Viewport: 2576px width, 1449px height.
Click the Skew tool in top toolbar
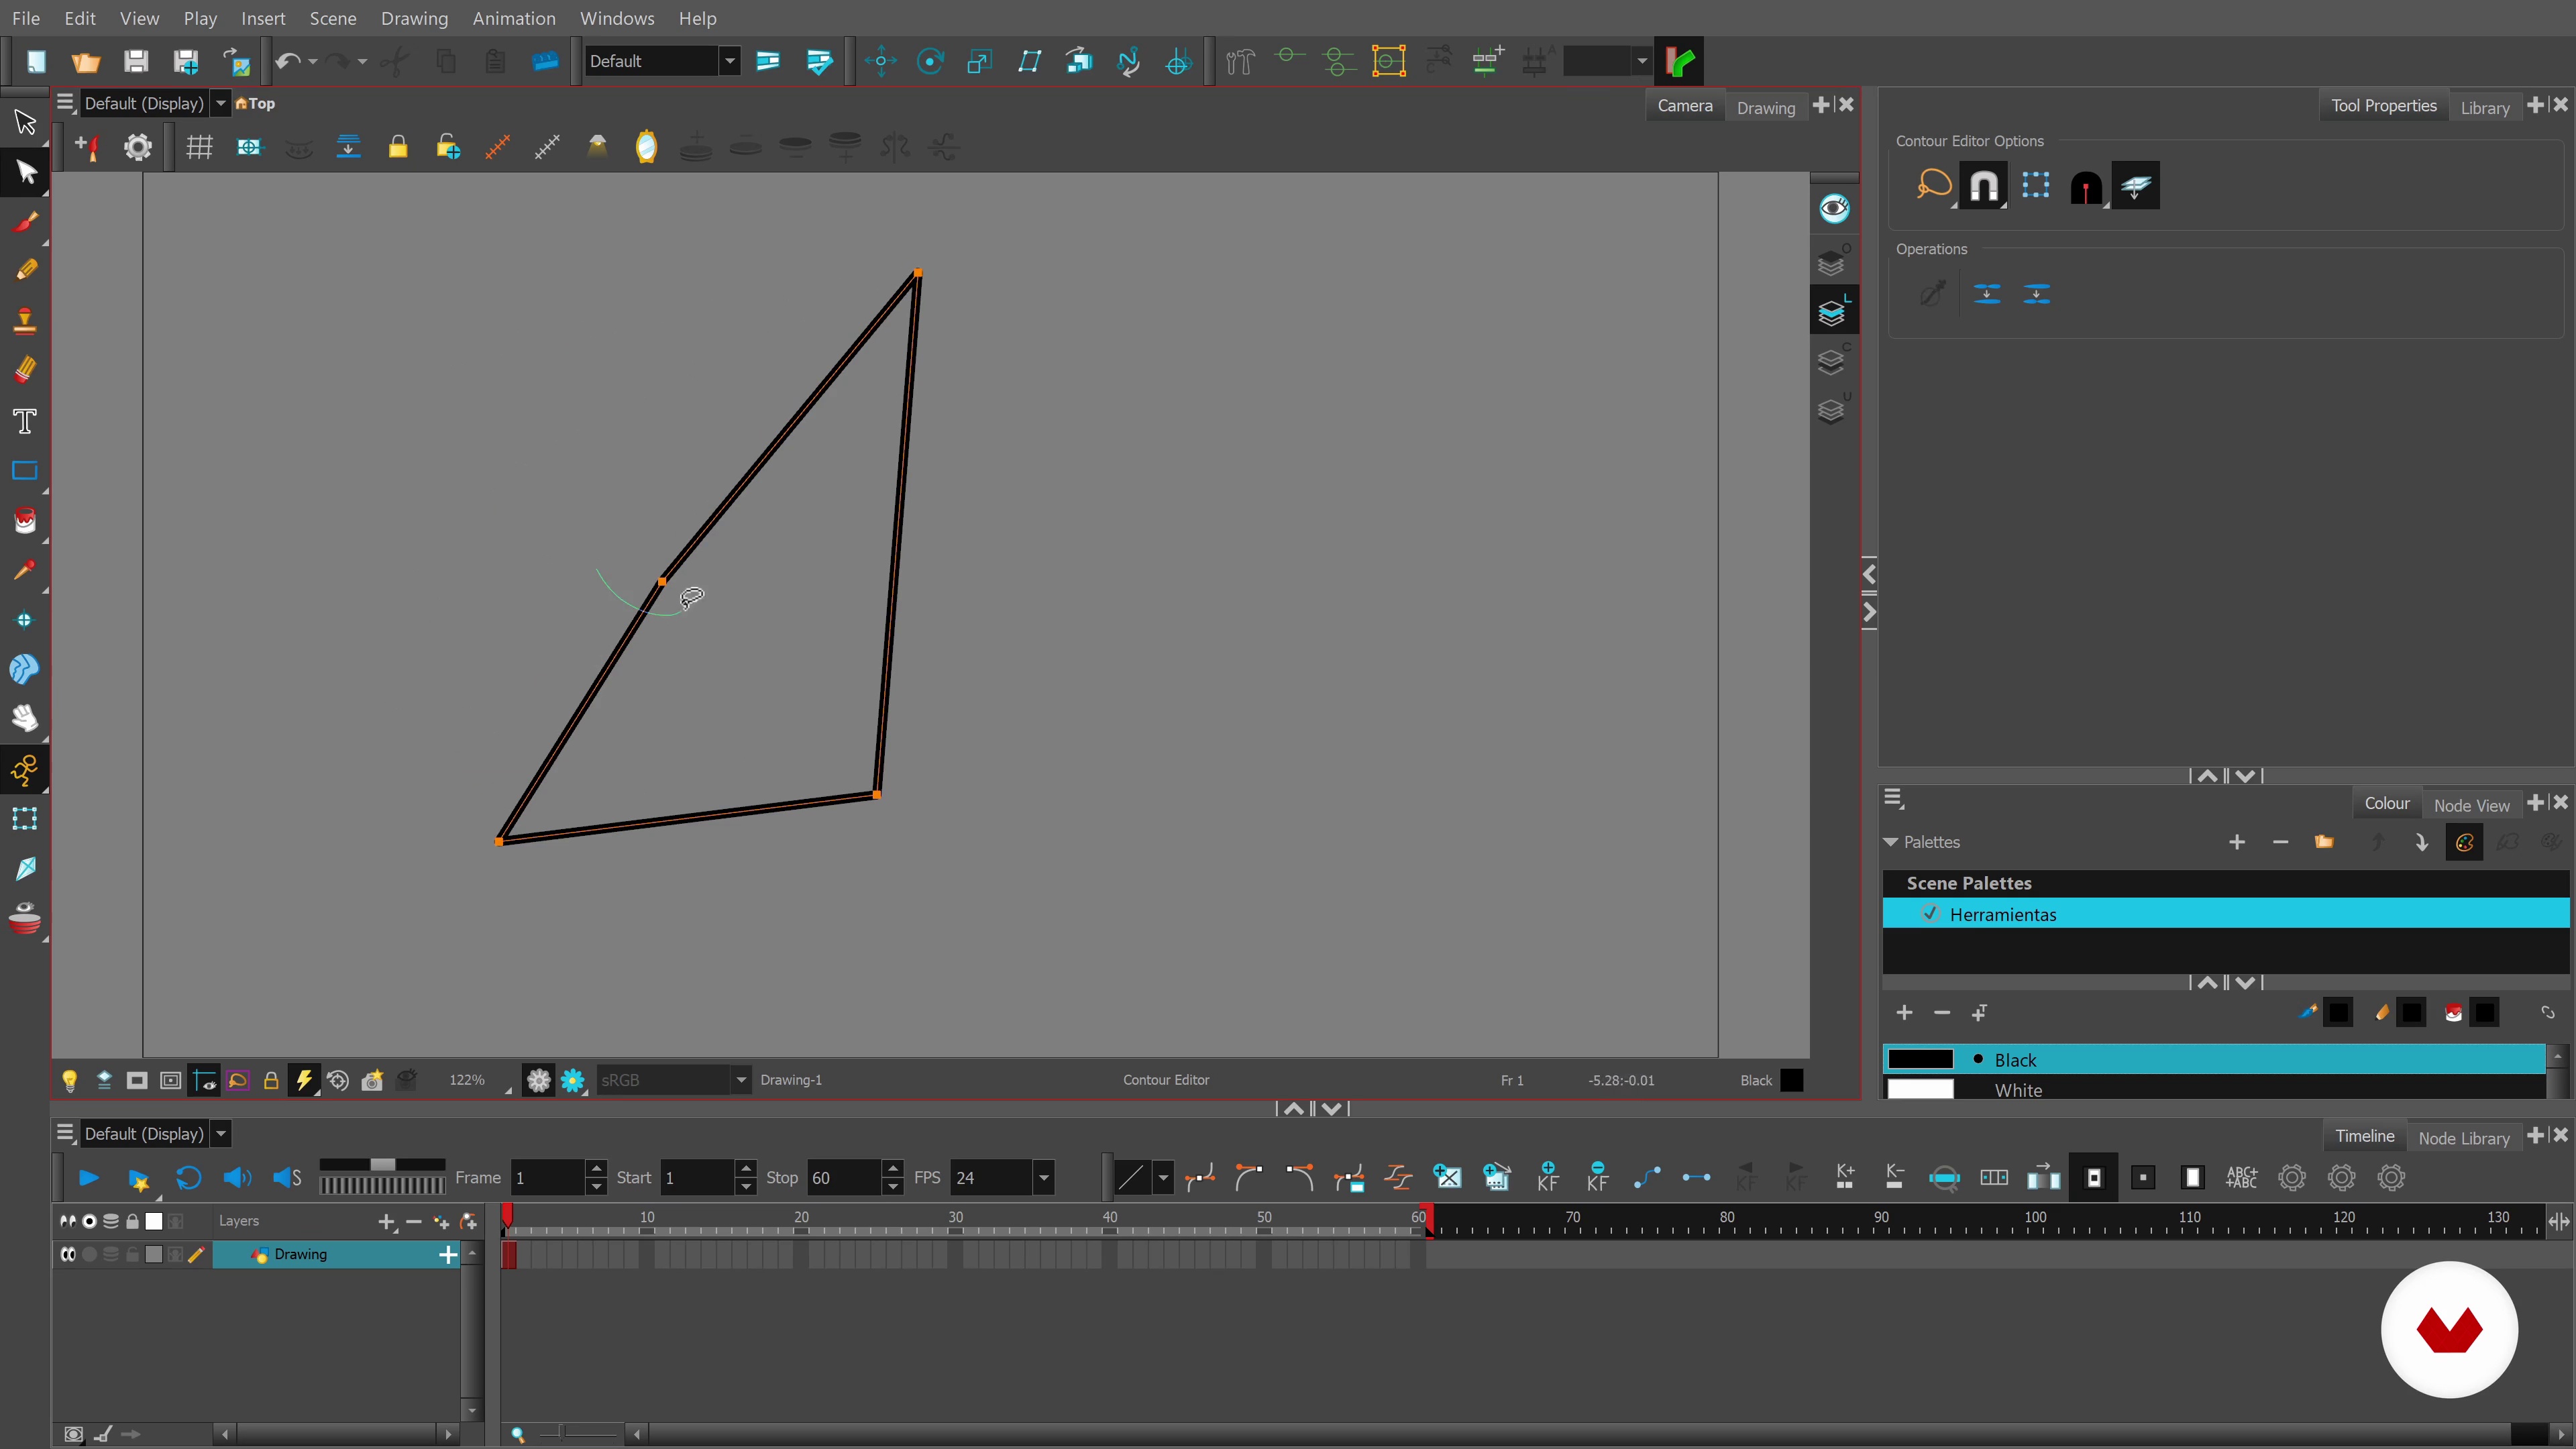1030,62
